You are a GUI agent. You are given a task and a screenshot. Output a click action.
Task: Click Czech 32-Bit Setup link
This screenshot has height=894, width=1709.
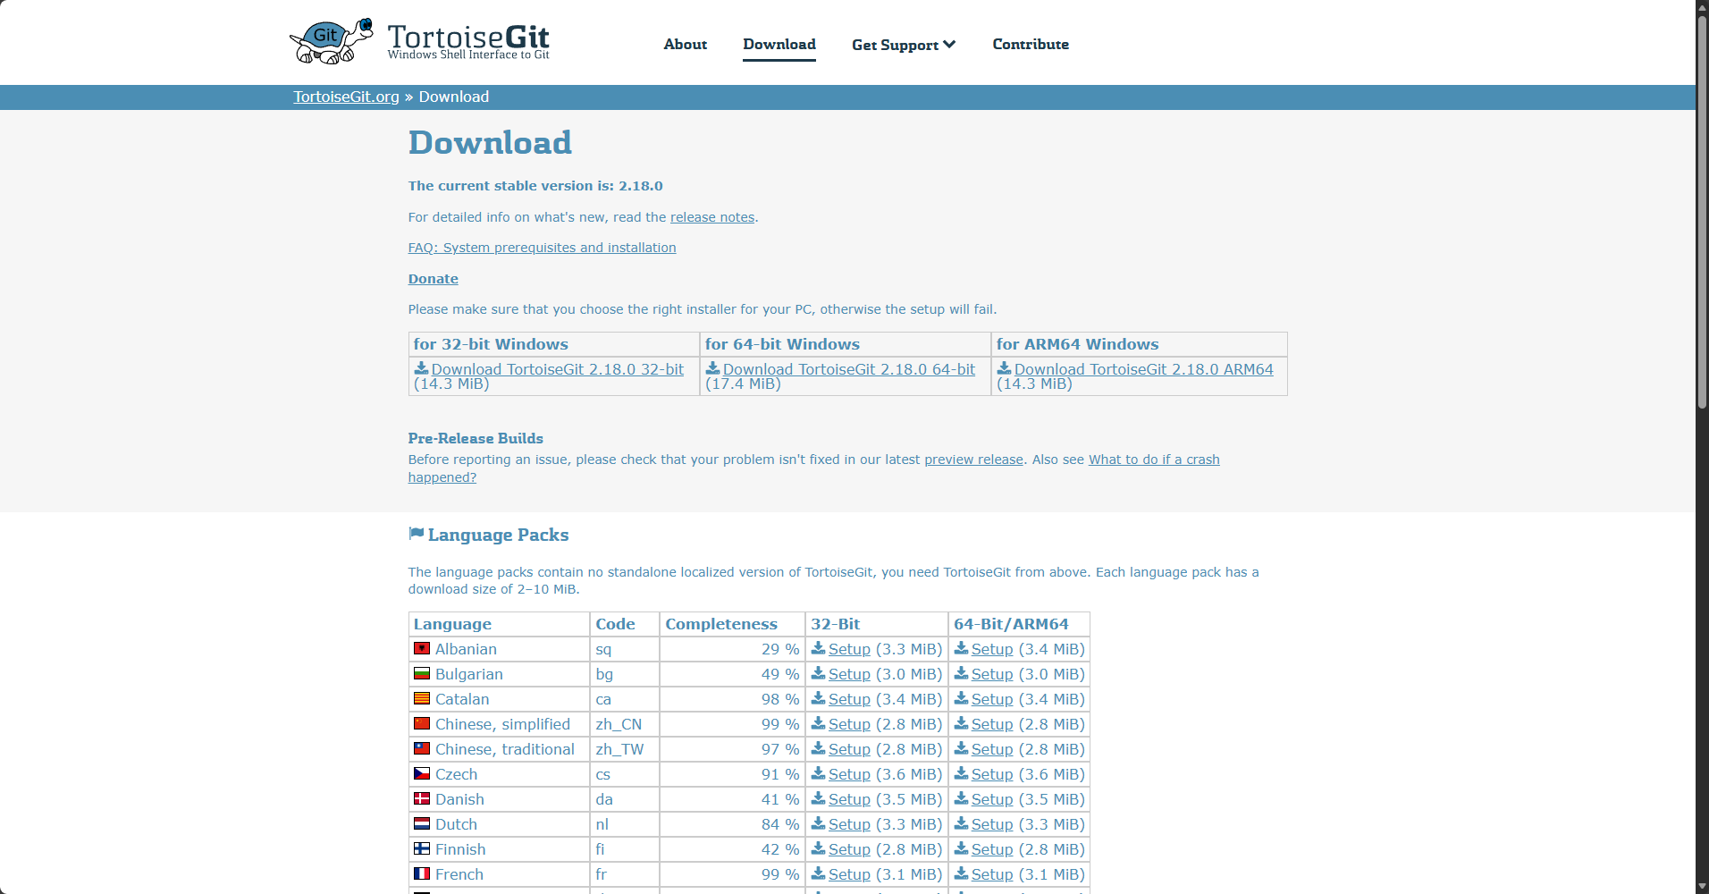pos(849,774)
